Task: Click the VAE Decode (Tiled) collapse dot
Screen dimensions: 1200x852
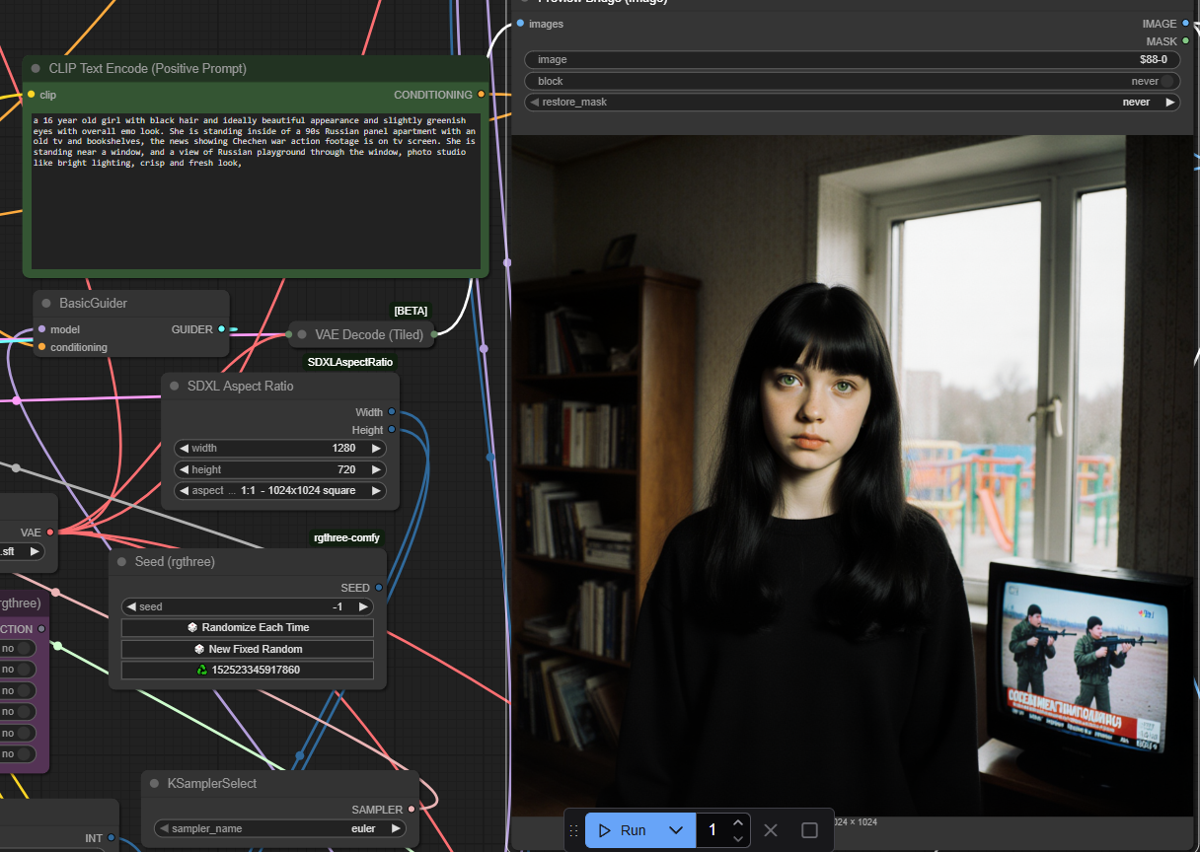Action: point(302,334)
